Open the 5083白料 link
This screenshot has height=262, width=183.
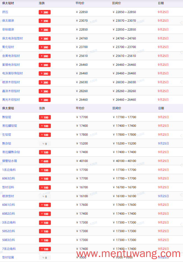click(9, 240)
